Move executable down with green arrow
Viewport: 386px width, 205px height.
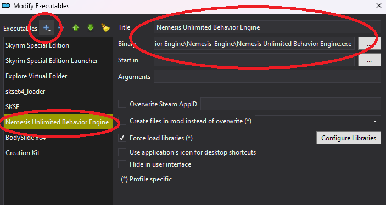[91, 27]
